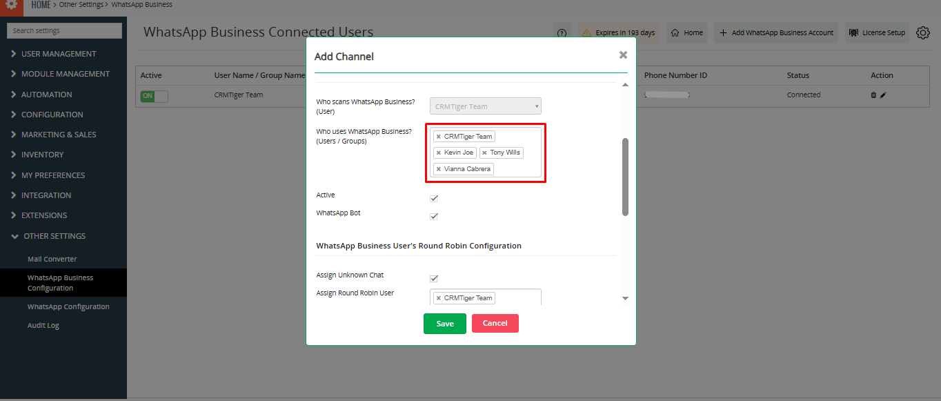Open Audit Log item
941x401 pixels.
43,325
